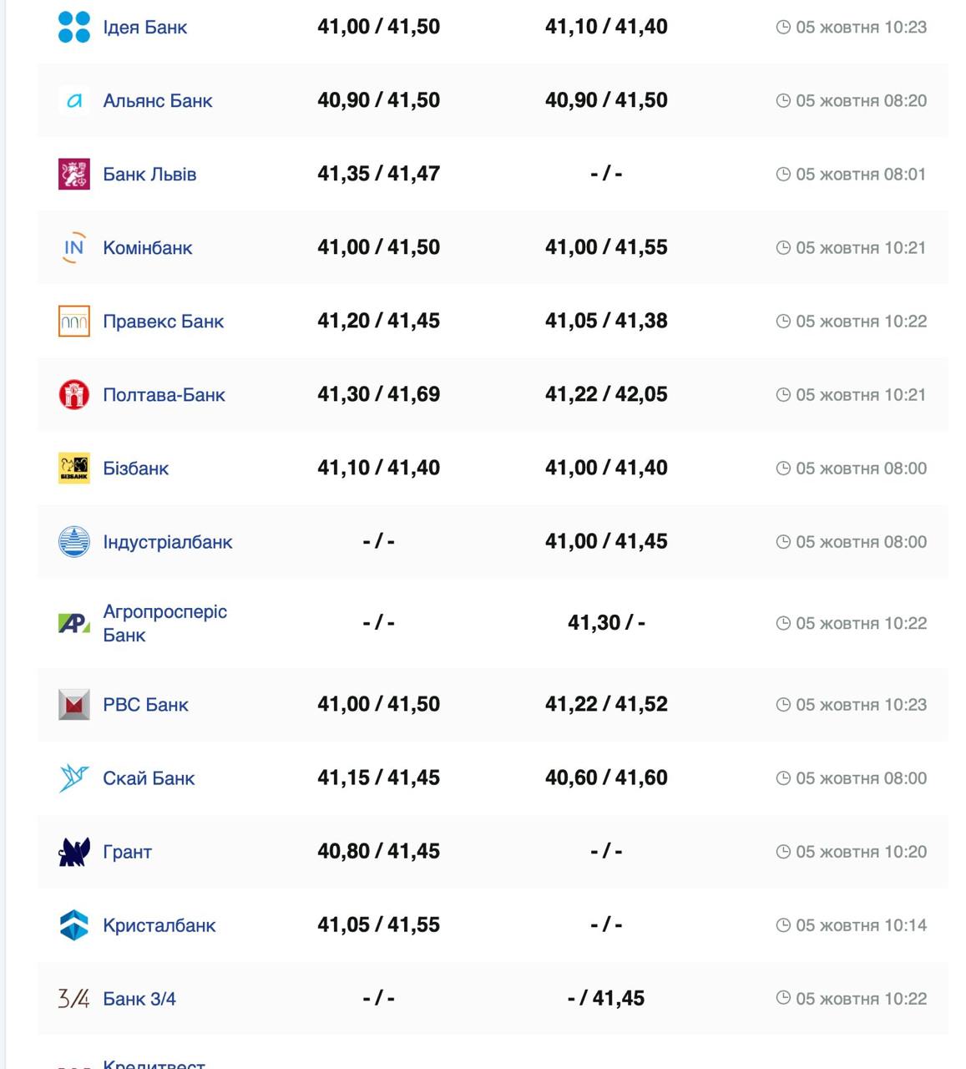Click the Бізбанк yellow logo
966x1069 pixels.
coord(74,469)
